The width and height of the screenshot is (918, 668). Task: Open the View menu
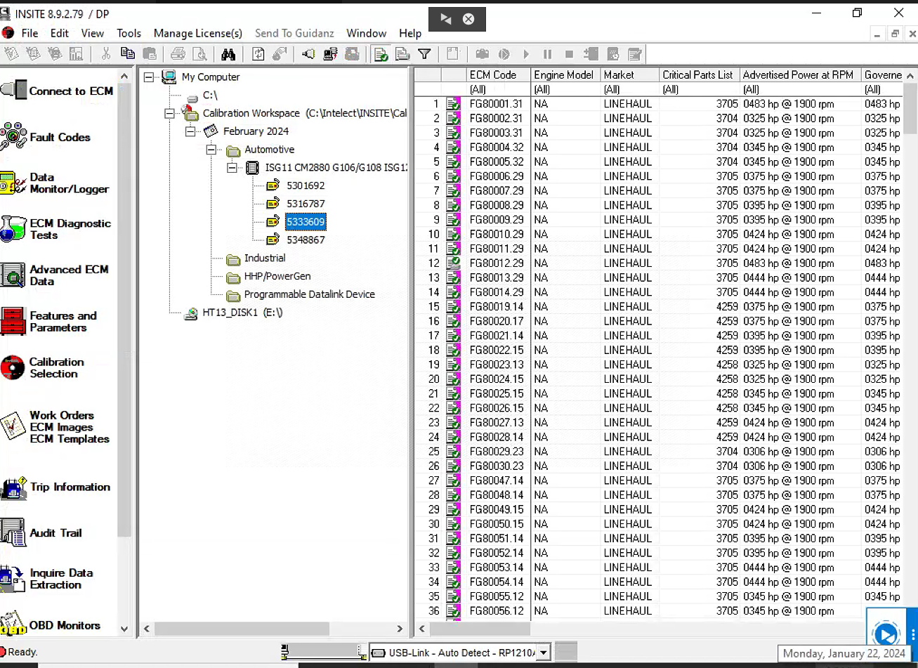point(93,33)
